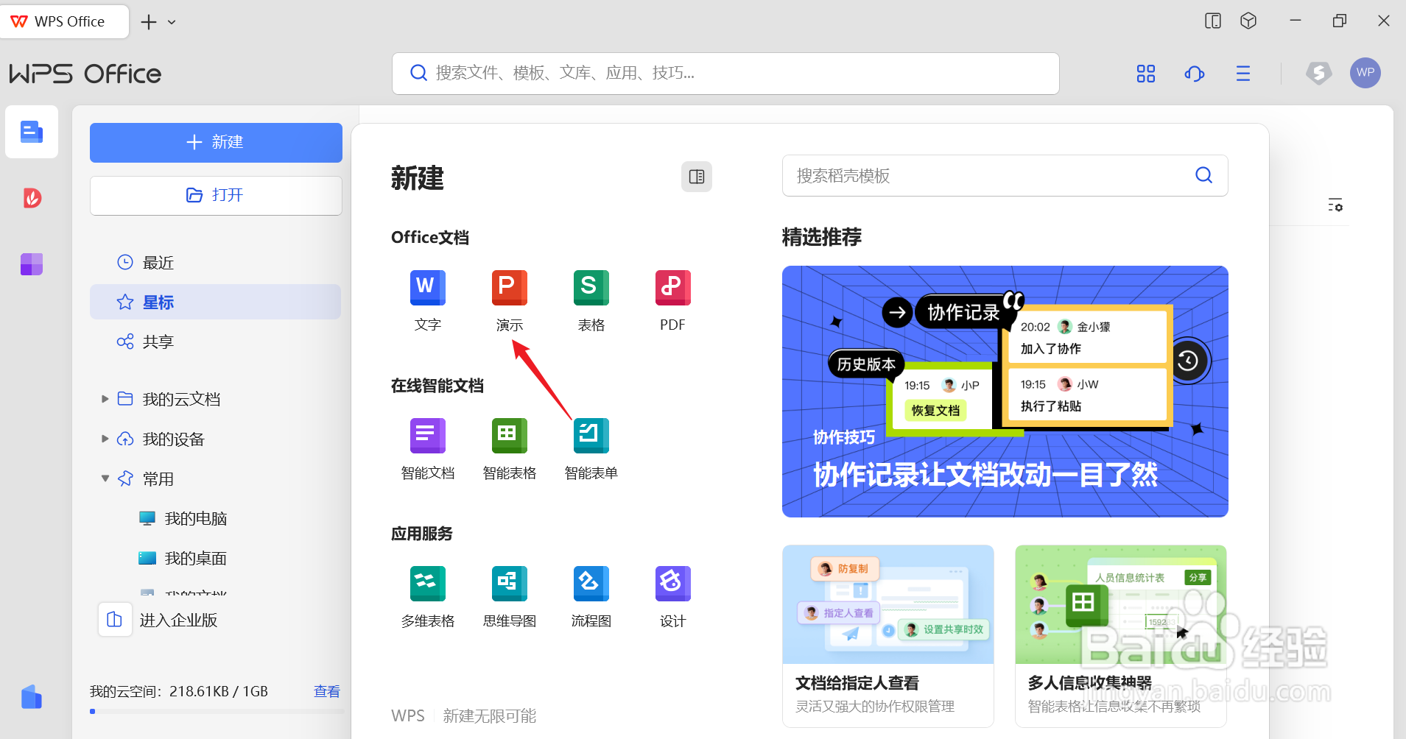Open the app grid icon in header

pos(1145,74)
